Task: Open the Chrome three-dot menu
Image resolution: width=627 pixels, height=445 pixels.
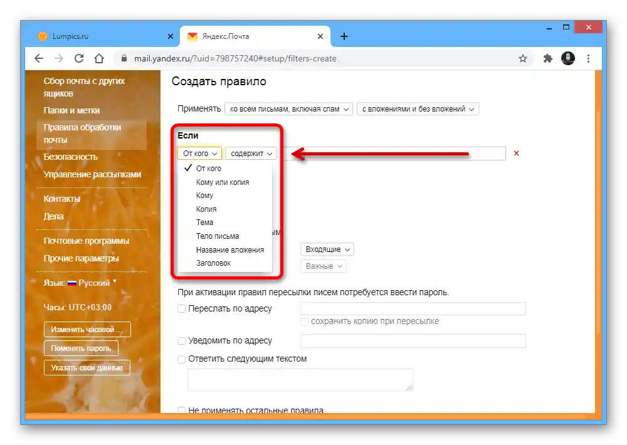Action: (x=588, y=58)
